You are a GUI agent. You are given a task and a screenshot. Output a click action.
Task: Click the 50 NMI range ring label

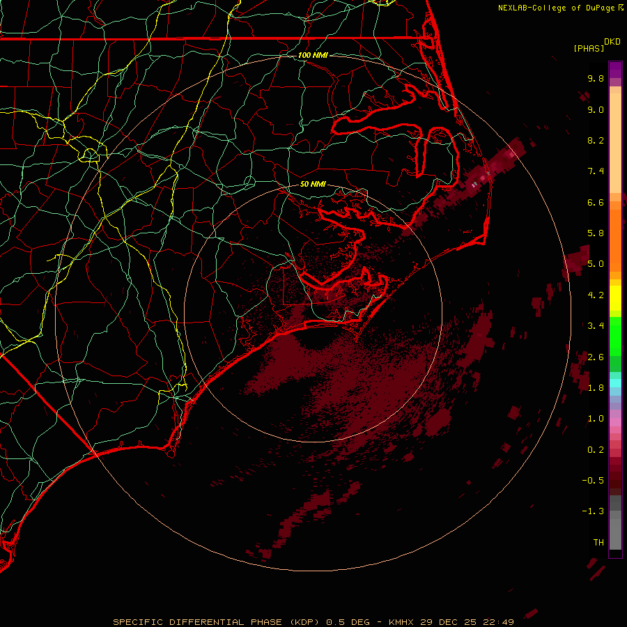pyautogui.click(x=313, y=184)
